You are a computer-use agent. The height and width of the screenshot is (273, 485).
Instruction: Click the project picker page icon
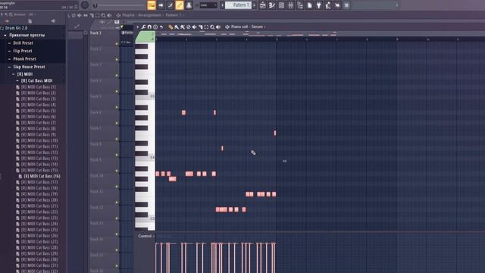(x=309, y=5)
